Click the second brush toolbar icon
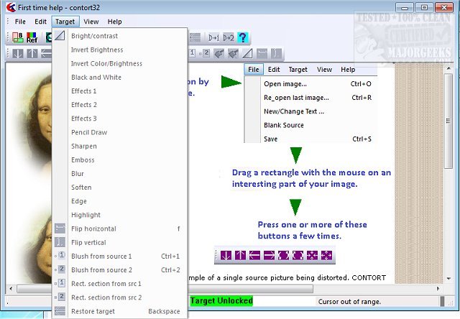Image resolution: width=460 pixels, height=319 pixels. [x=233, y=53]
